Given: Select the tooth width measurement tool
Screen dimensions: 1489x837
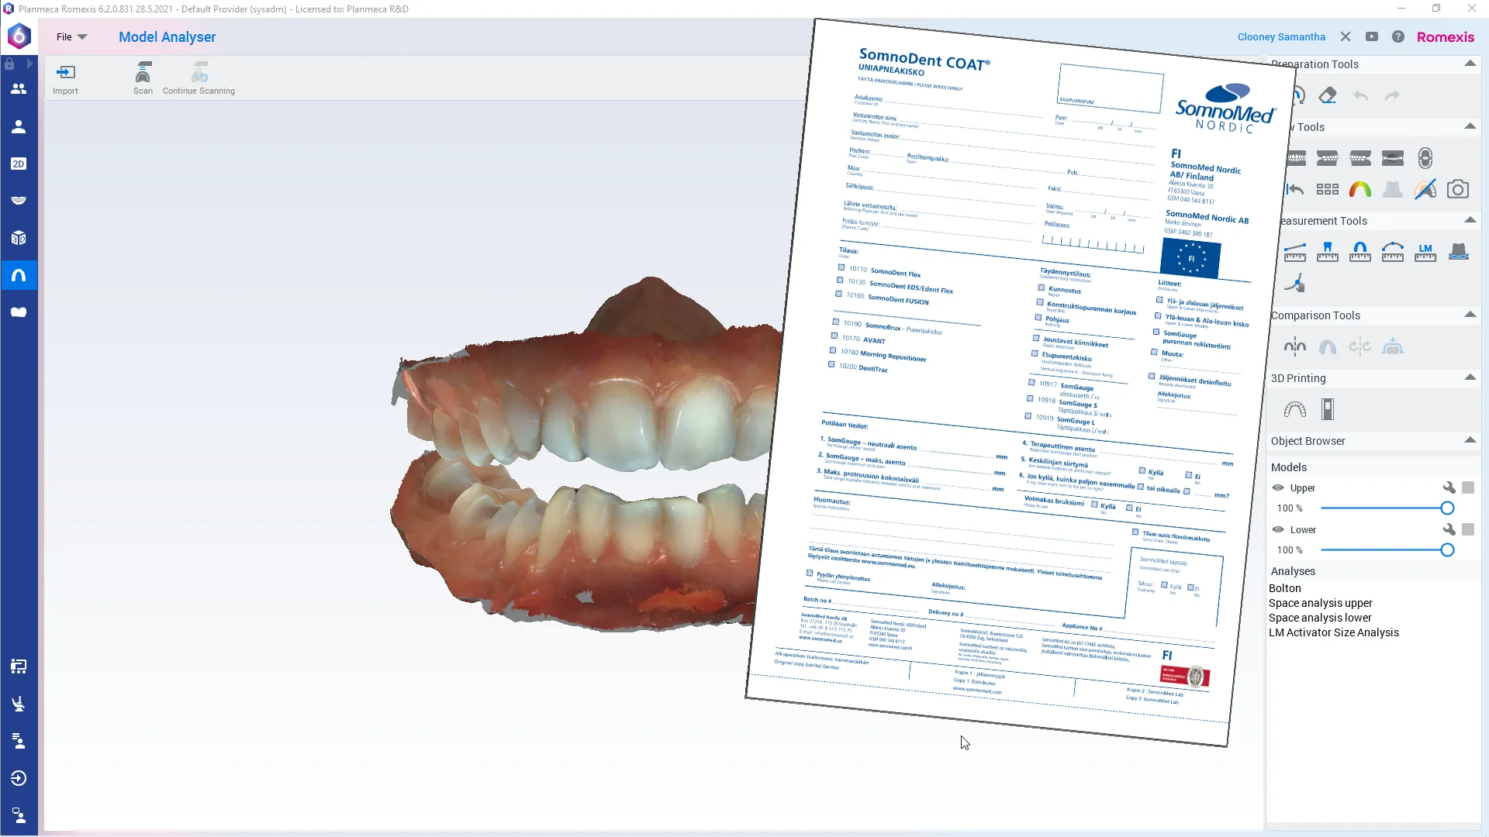Looking at the screenshot, I should click(x=1328, y=252).
